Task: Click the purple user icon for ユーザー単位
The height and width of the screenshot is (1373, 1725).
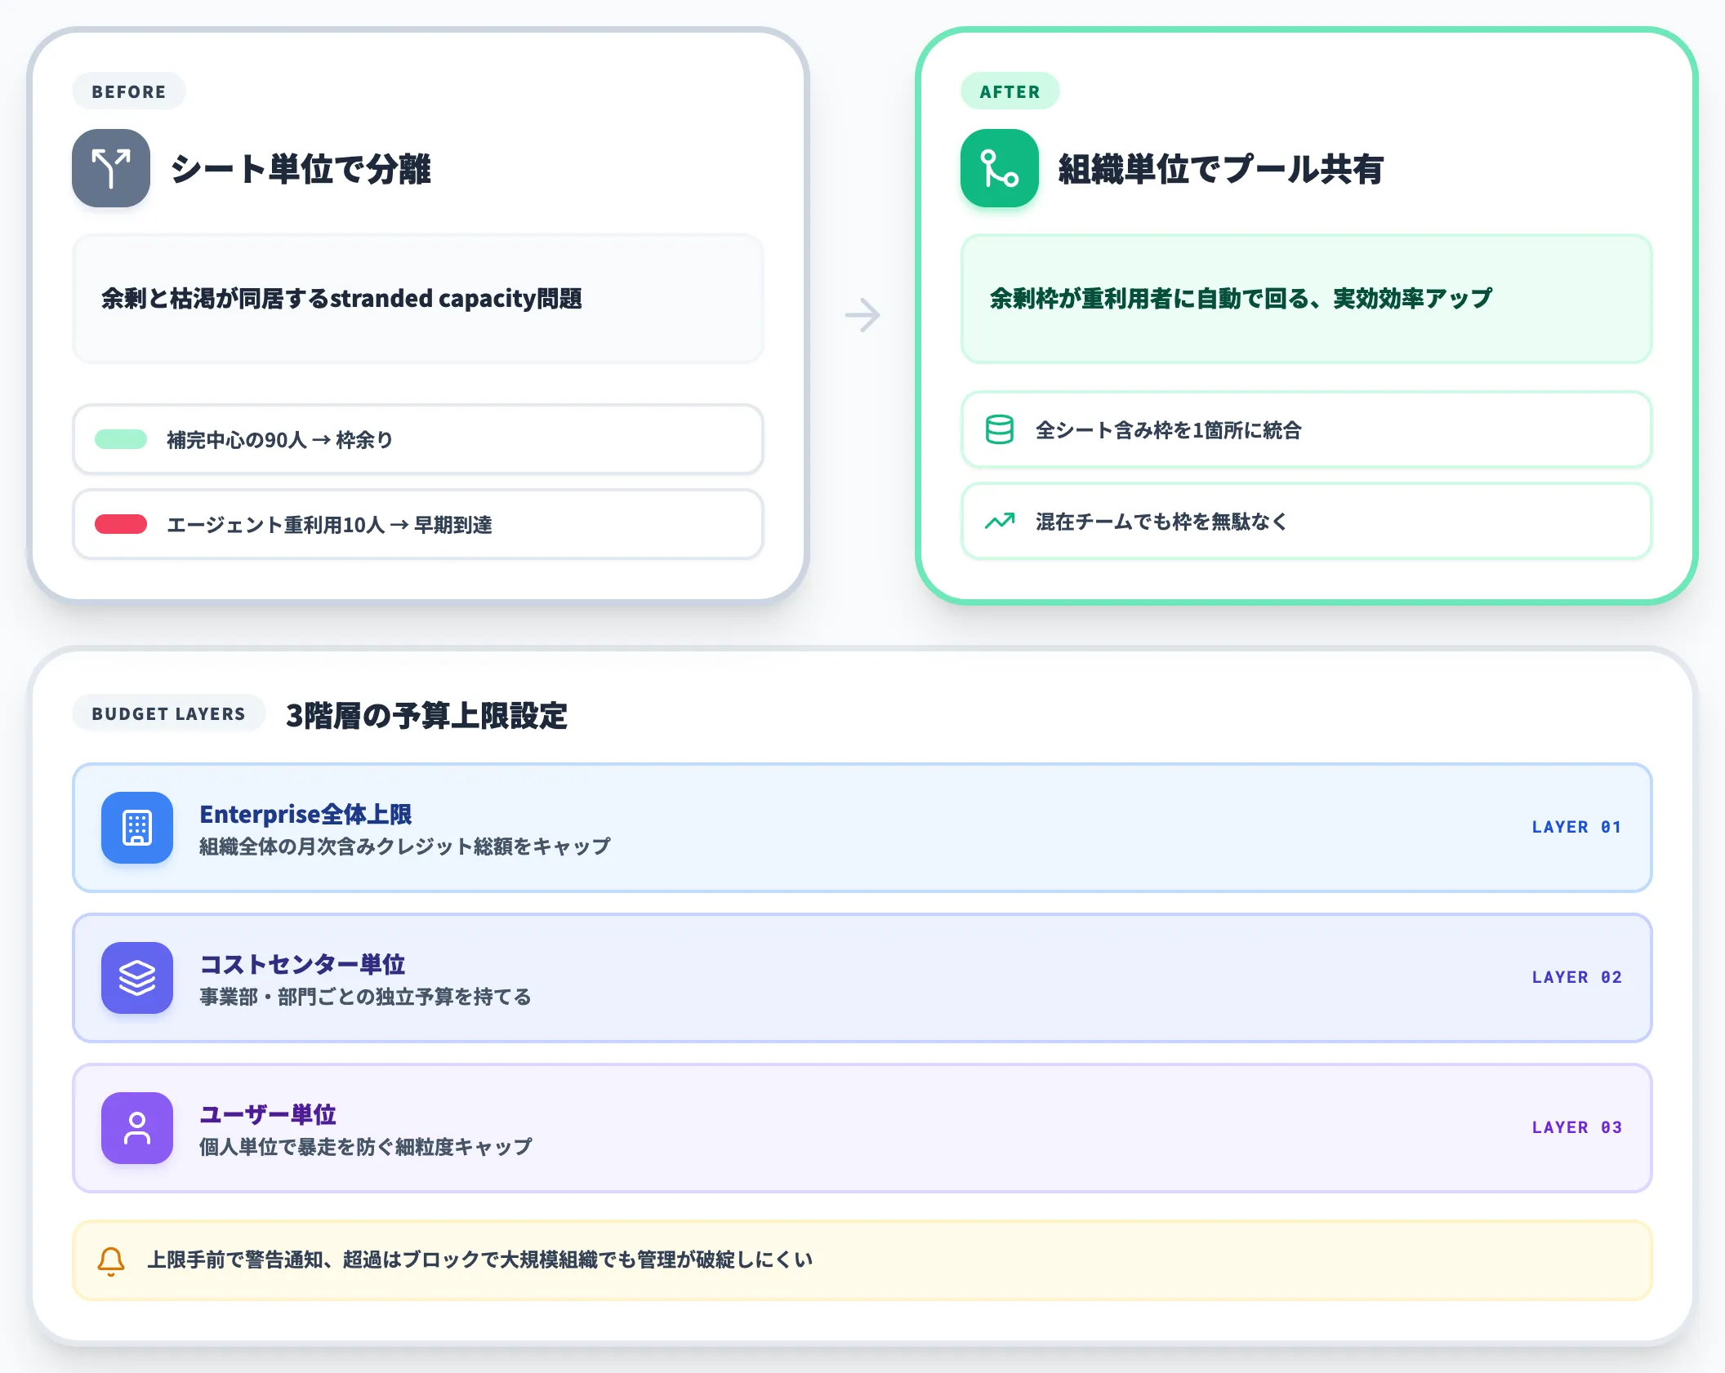Action: coord(137,1128)
